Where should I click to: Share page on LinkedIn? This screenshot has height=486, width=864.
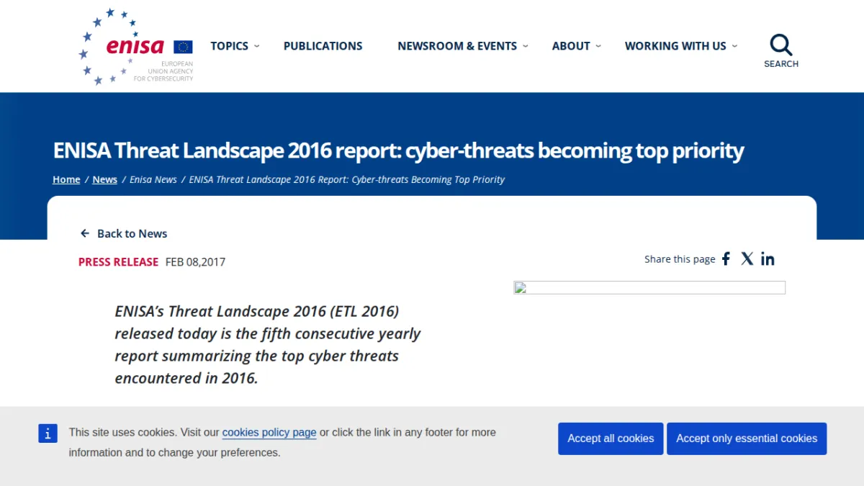[768, 259]
